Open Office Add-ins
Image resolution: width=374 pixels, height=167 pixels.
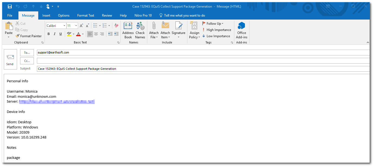[x=242, y=30]
